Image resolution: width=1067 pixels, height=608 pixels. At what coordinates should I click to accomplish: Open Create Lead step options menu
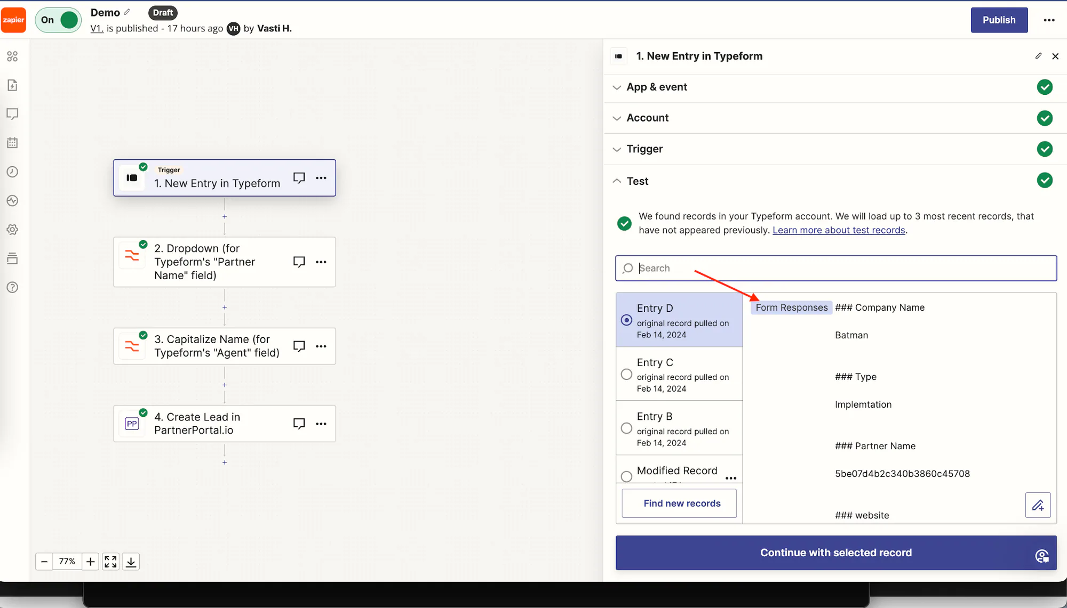pos(321,424)
